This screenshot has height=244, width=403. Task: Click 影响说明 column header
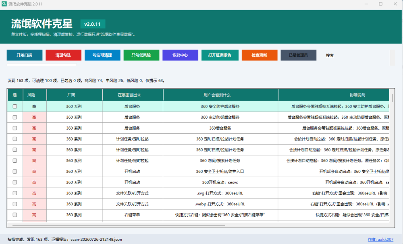334,95
